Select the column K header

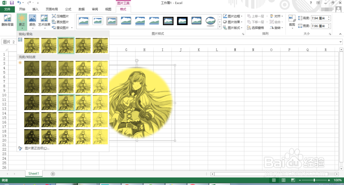pyautogui.click(x=199, y=50)
